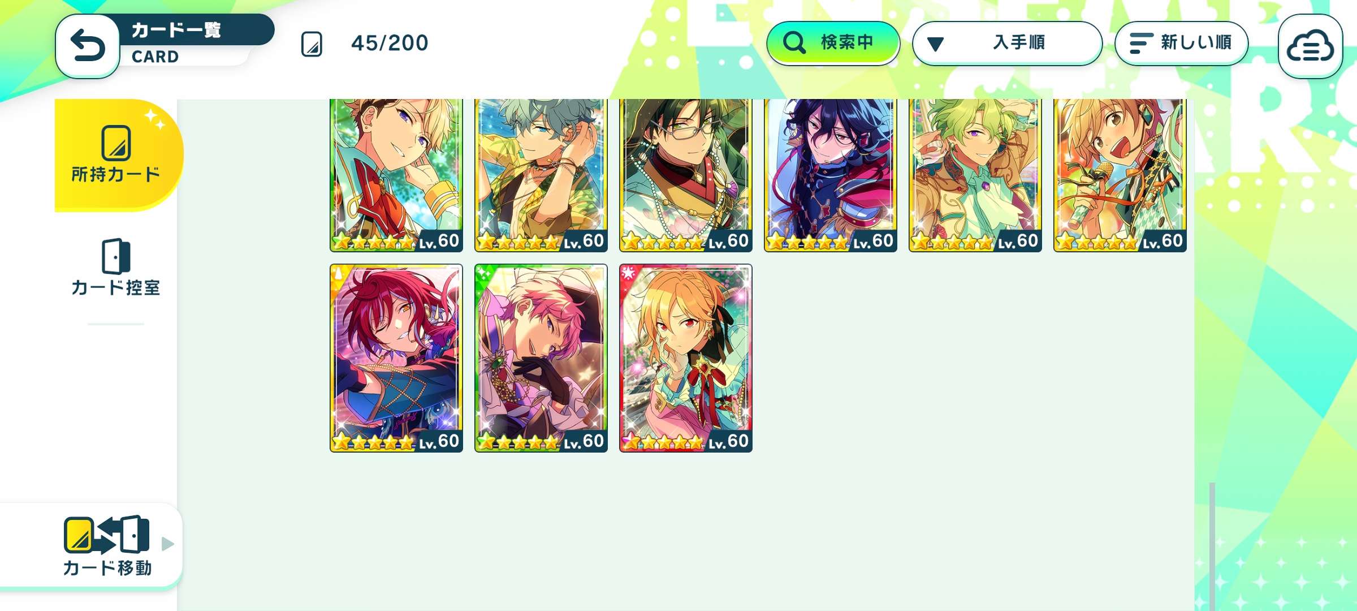Open the 検索中 search filter
Viewport: 1357px width, 611px height.
point(833,42)
